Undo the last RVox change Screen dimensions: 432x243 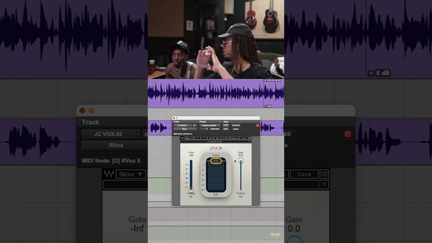pyautogui.click(x=197, y=138)
